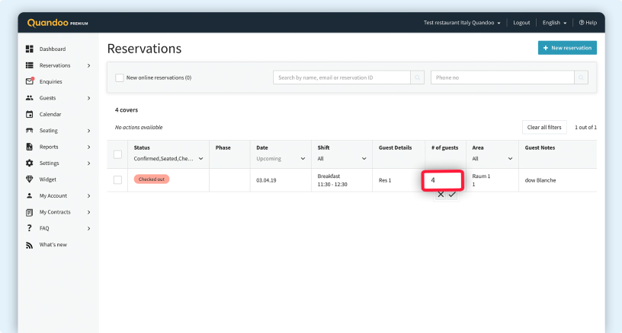
Task: Cancel guest count edit with X icon
Action: (x=441, y=195)
